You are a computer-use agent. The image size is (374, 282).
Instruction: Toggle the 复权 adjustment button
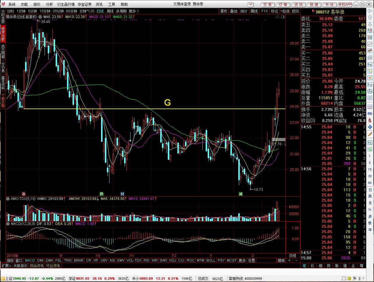click(224, 11)
